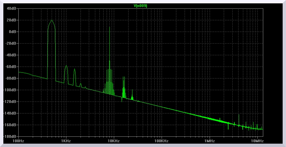Screen dimensions: 286x147
Task: Click the -140dB vertical axis label
Action: coord(11,113)
